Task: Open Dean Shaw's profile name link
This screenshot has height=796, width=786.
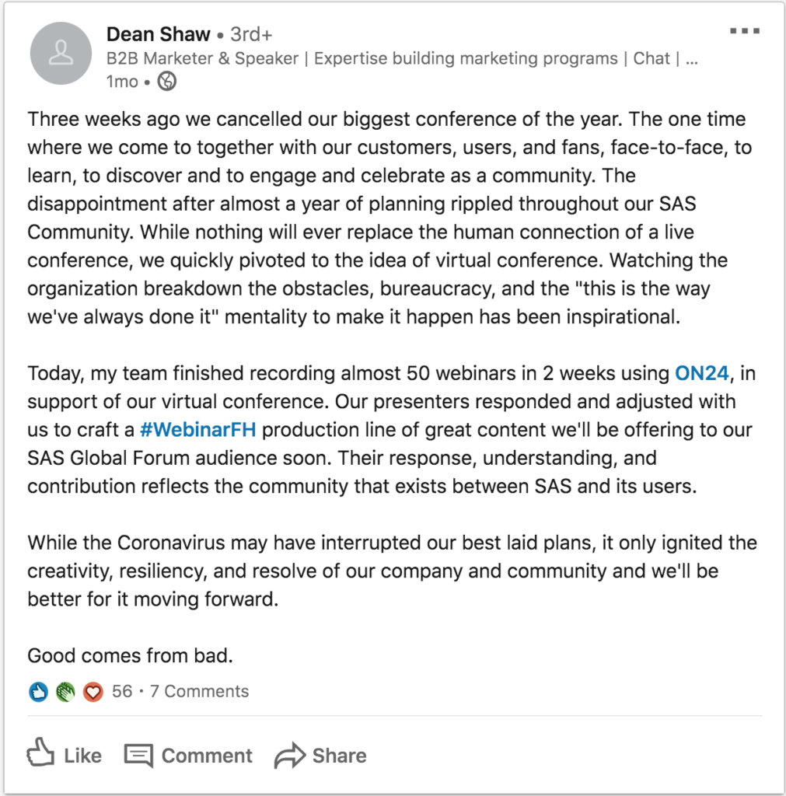Action: coord(158,34)
